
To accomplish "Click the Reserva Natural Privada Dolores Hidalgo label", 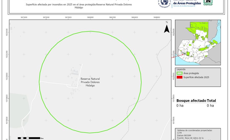I will pos(90,82).
